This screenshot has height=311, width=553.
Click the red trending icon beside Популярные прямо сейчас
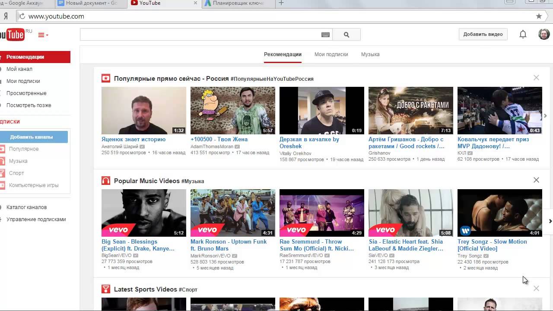106,78
